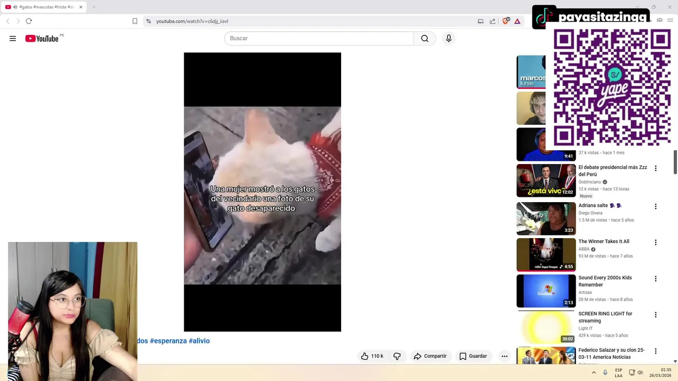Image resolution: width=678 pixels, height=381 pixels.
Task: Open network icon in system tray
Action: [631, 373]
